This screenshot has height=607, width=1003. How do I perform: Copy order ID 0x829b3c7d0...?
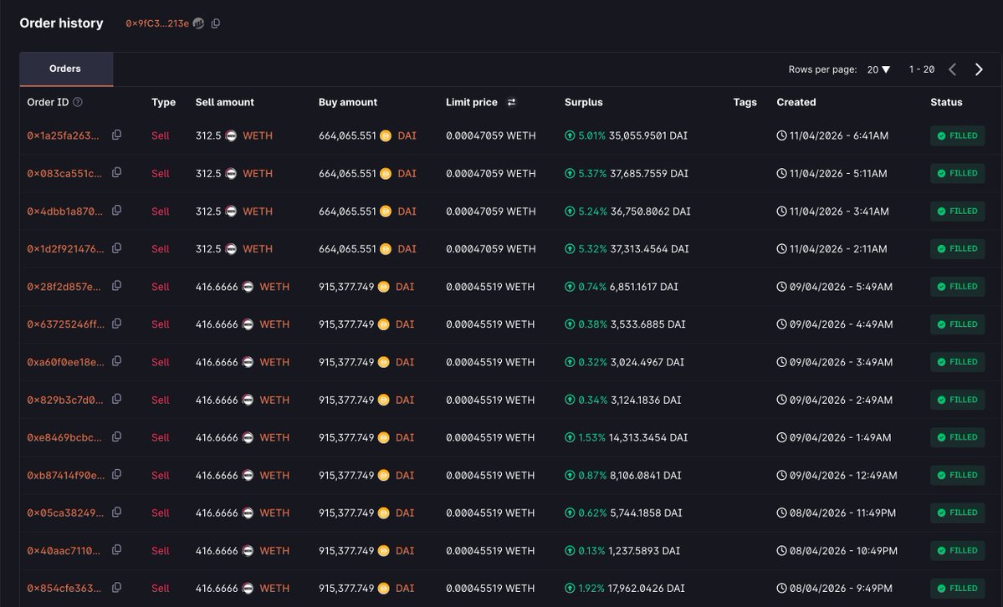116,399
